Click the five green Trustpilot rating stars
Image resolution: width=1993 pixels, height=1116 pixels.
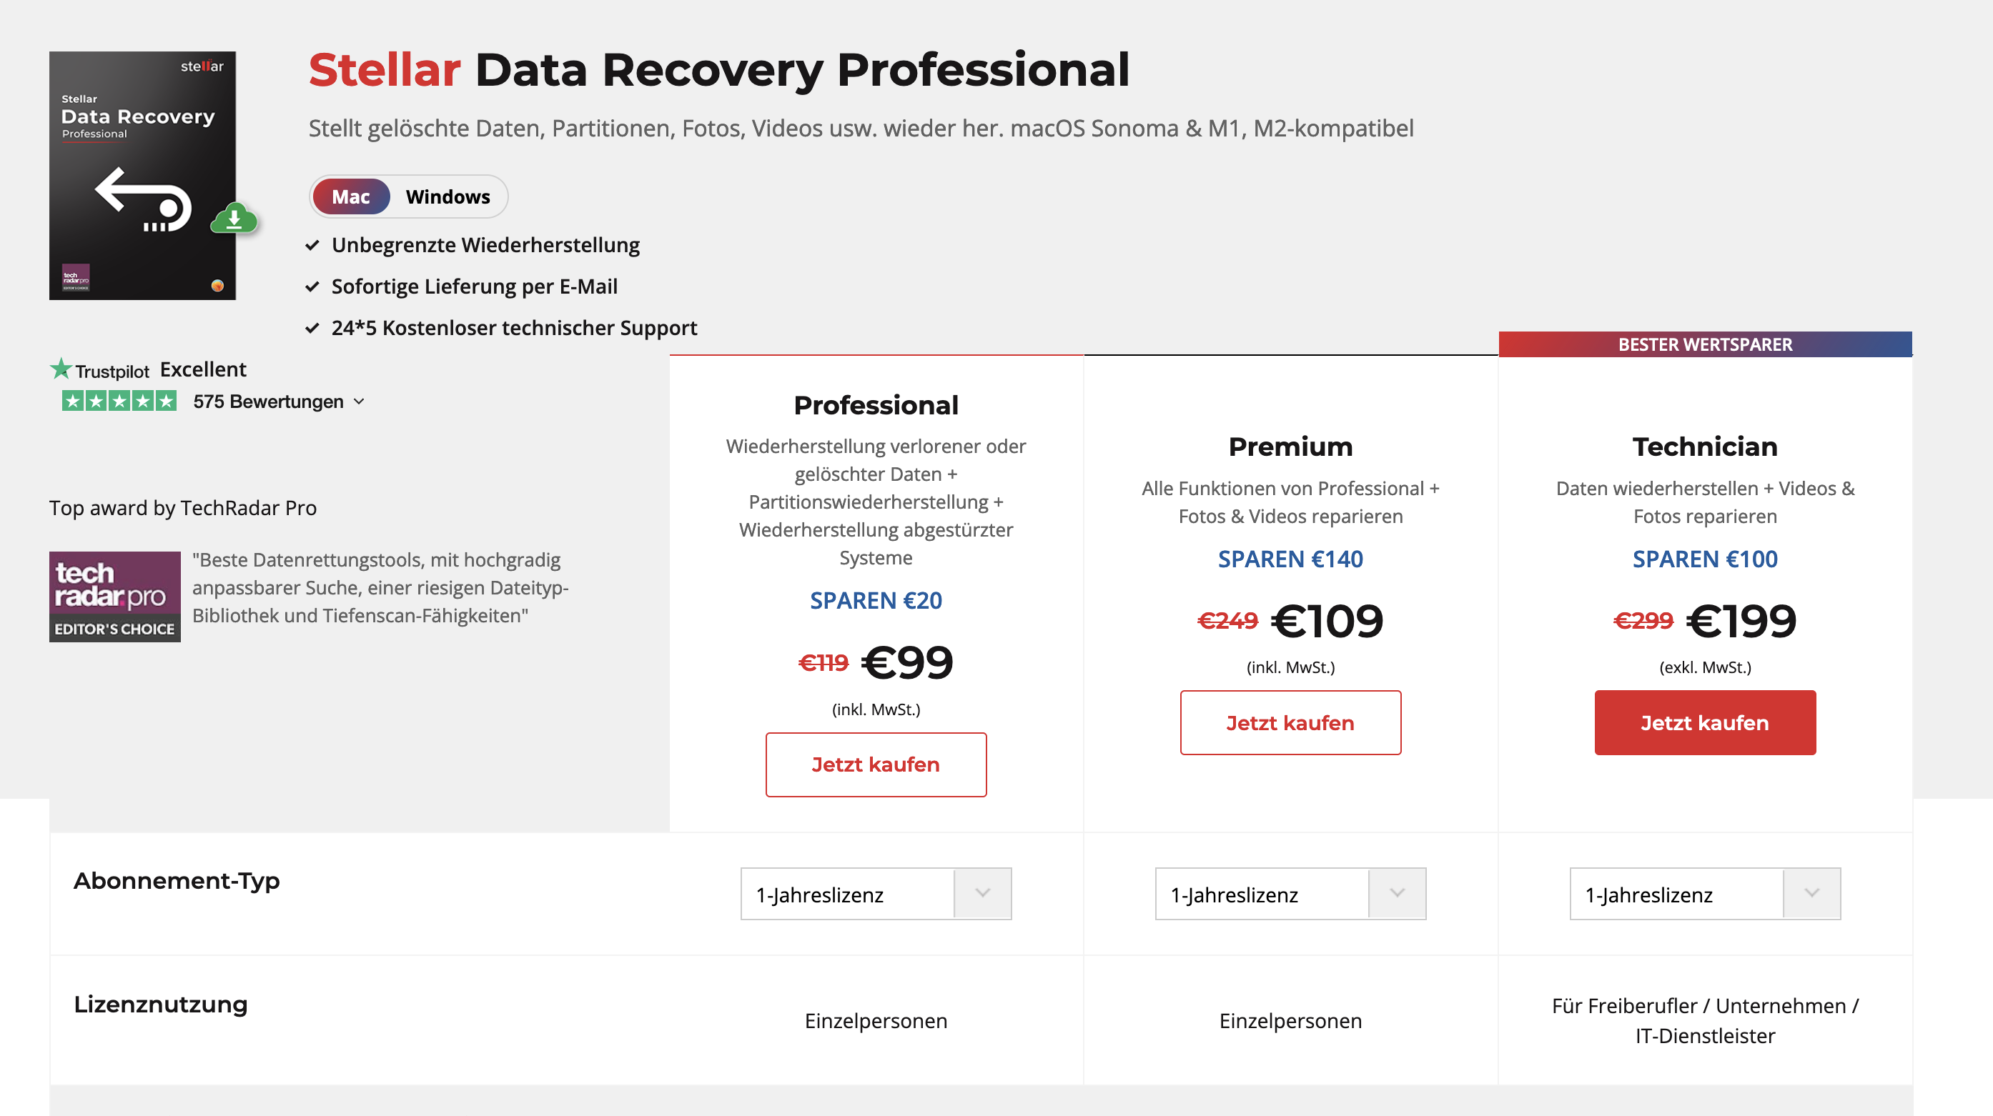(119, 401)
